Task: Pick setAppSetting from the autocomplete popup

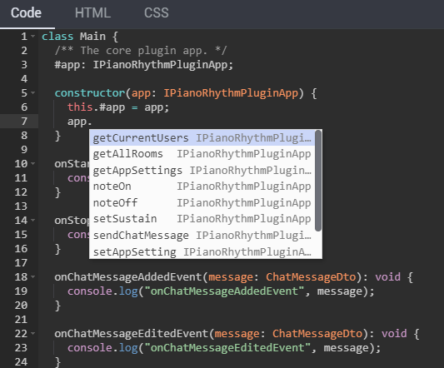Action: [202, 251]
